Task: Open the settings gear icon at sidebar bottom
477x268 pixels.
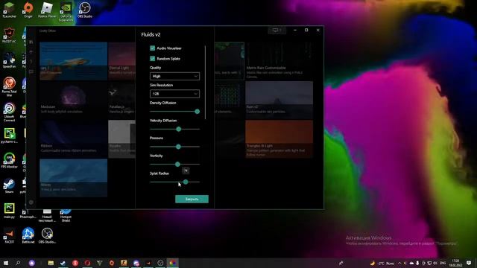Action: (x=31, y=202)
